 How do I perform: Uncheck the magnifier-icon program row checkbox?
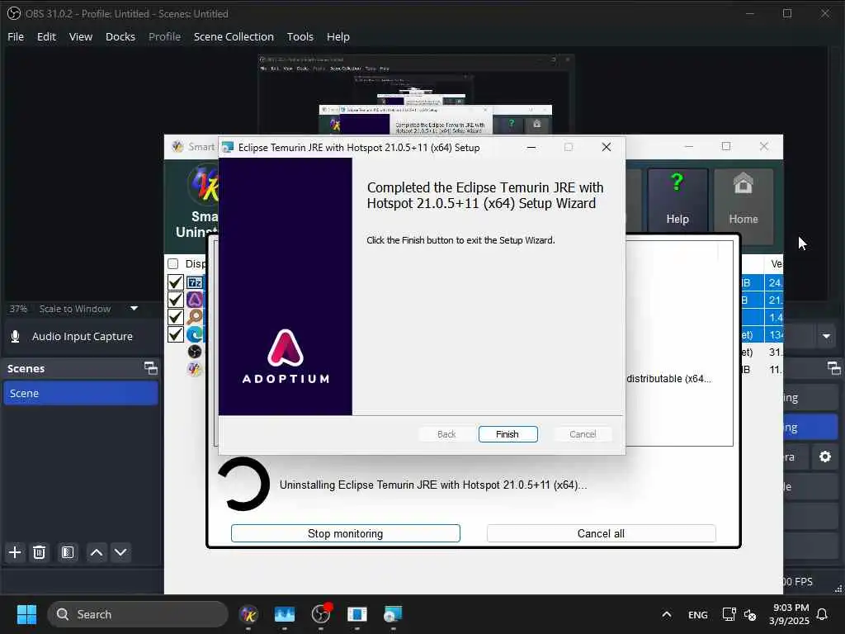click(175, 317)
